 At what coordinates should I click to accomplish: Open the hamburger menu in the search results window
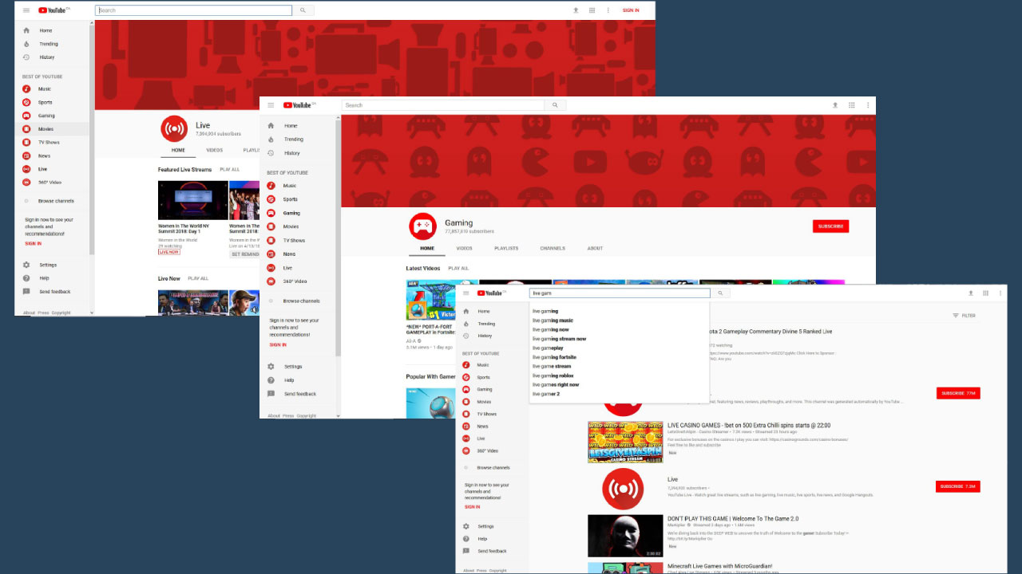point(466,293)
